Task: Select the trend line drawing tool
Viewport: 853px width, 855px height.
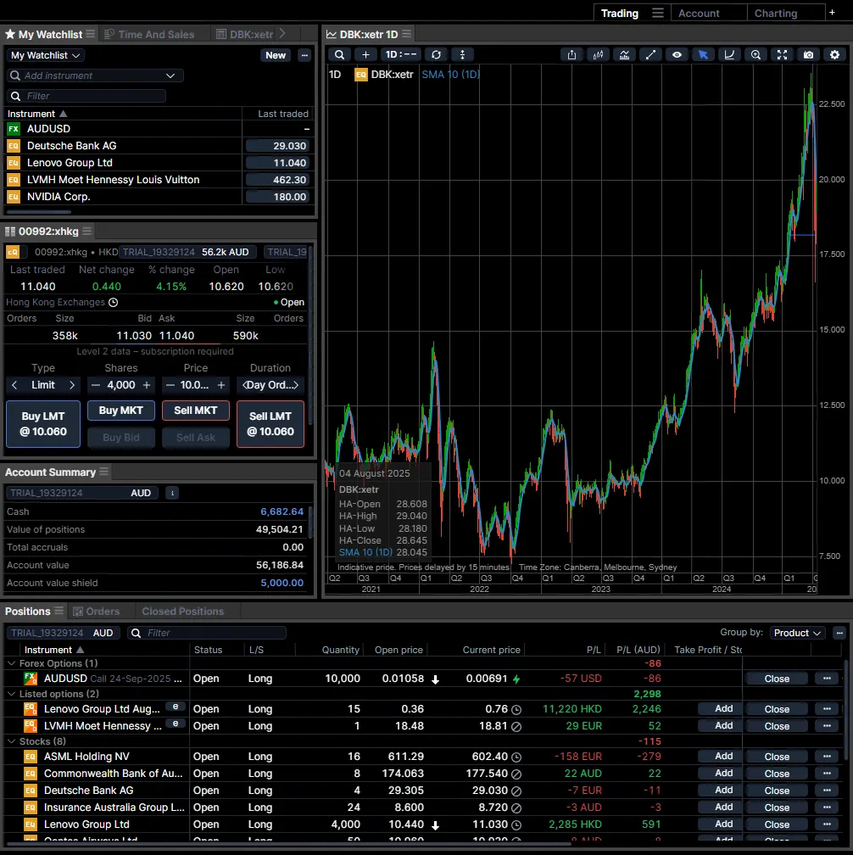Action: coord(650,54)
